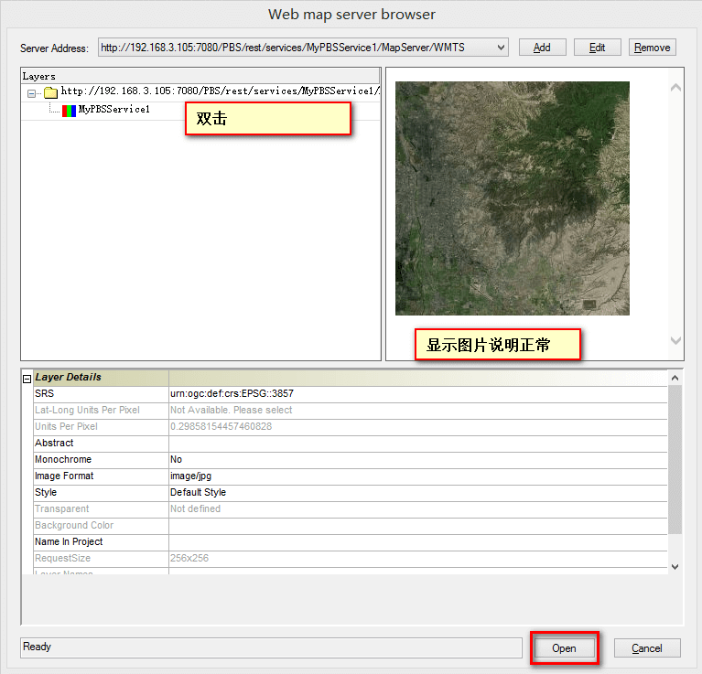The width and height of the screenshot is (702, 674).
Task: Click the RGB layer icon beside MyPBSService1
Action: pos(69,111)
